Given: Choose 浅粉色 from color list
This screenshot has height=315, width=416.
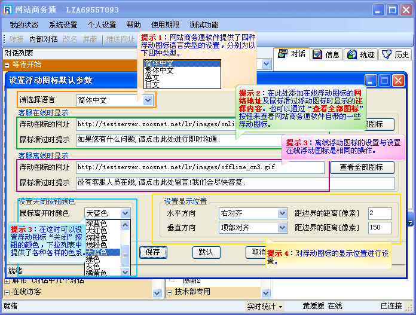Looking at the screenshot, I should pyautogui.click(x=103, y=244).
